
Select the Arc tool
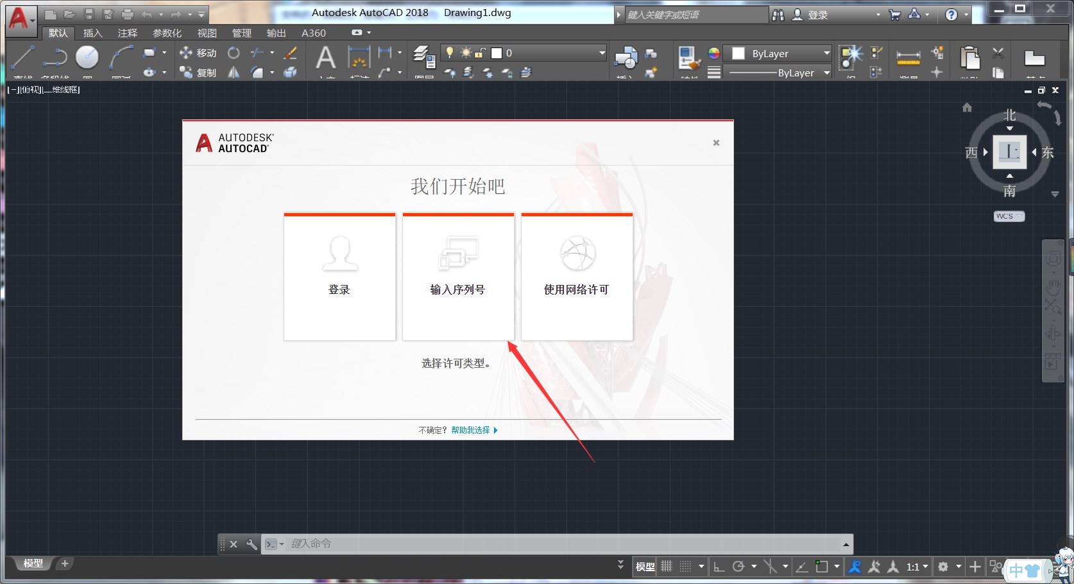pyautogui.click(x=121, y=57)
